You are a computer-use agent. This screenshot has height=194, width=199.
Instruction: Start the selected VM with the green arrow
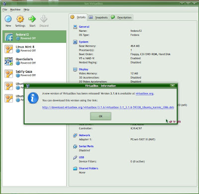tap(32, 19)
